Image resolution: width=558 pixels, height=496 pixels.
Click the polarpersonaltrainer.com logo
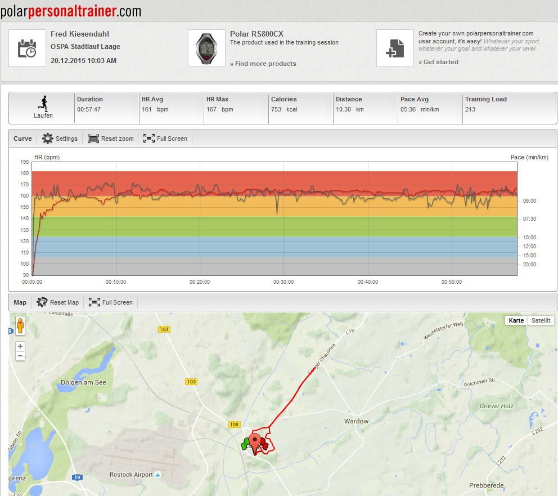pos(70,11)
